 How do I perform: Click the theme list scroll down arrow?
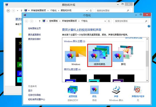coord(147,80)
